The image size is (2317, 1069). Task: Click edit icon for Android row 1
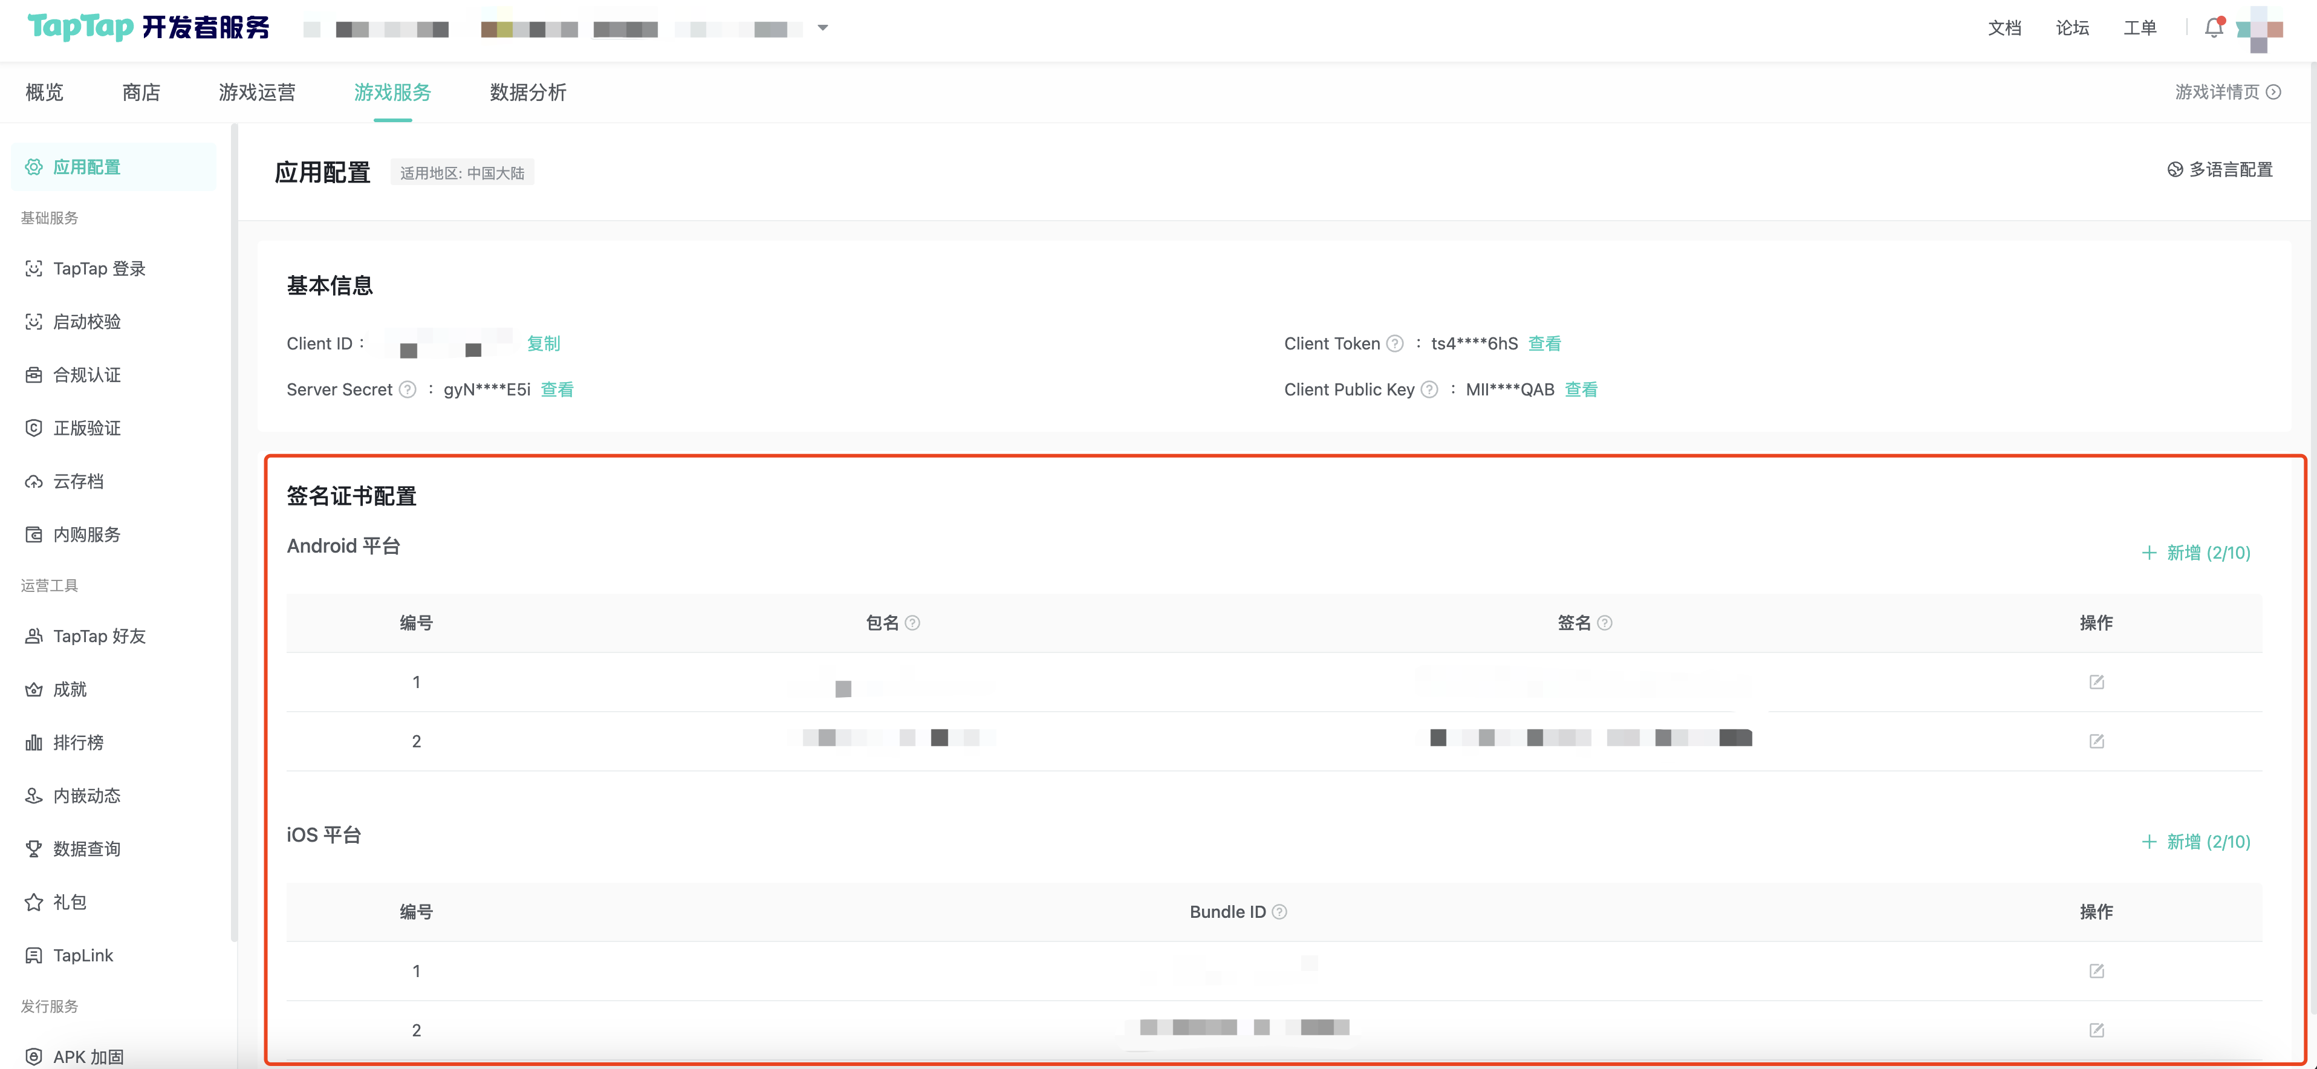[x=2096, y=681]
